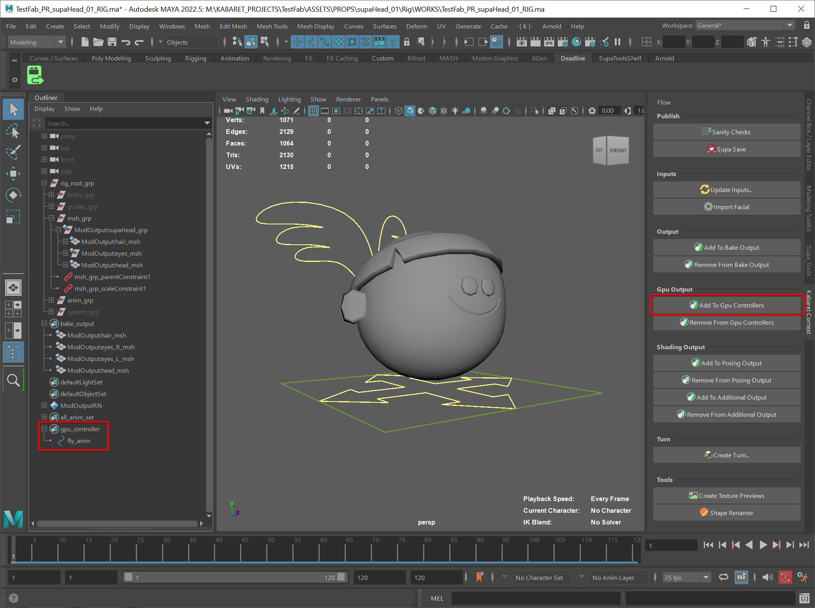Click the Render current frame clapper icon
The height and width of the screenshot is (608, 815).
(x=535, y=42)
